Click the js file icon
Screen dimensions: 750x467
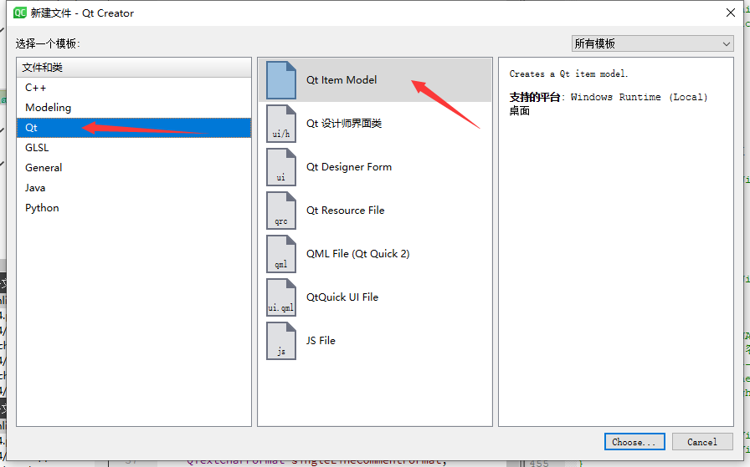tap(280, 341)
